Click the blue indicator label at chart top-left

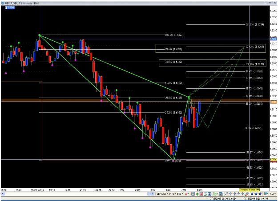10,8
